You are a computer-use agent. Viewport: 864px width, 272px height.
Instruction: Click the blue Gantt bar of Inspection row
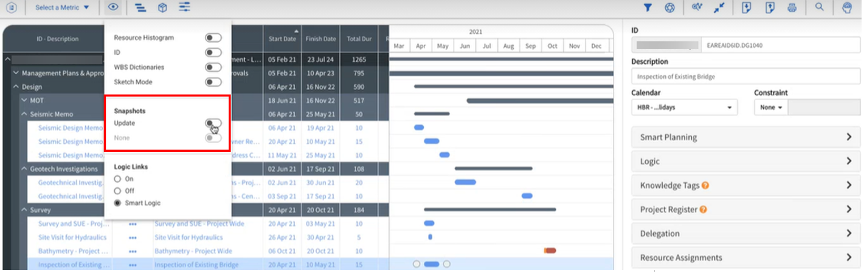(x=431, y=264)
